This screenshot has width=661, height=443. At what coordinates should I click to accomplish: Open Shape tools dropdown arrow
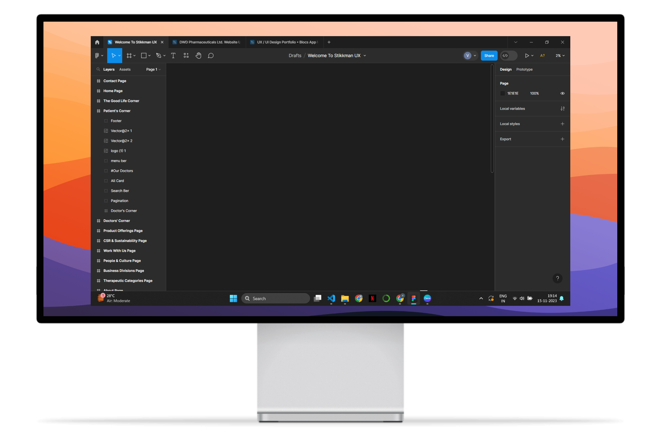149,56
